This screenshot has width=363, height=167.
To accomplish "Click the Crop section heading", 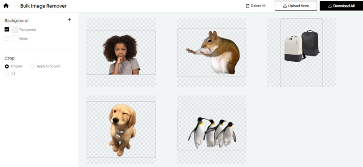I will coord(9,58).
